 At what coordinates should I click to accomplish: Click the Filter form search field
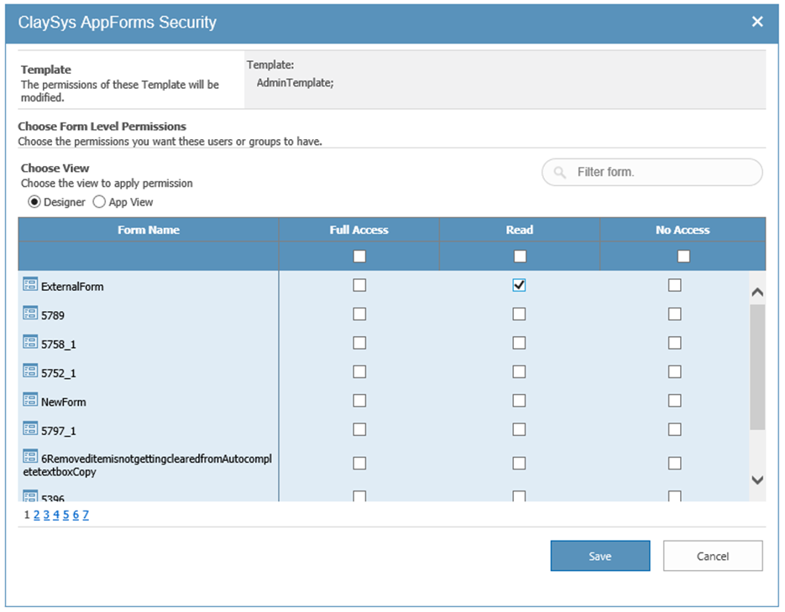pyautogui.click(x=652, y=173)
